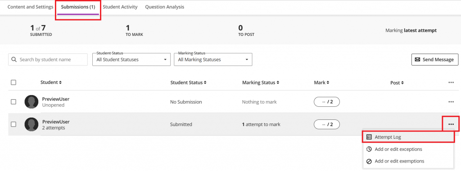Open three-dot menu for submitted PreviewUser

tap(451, 124)
